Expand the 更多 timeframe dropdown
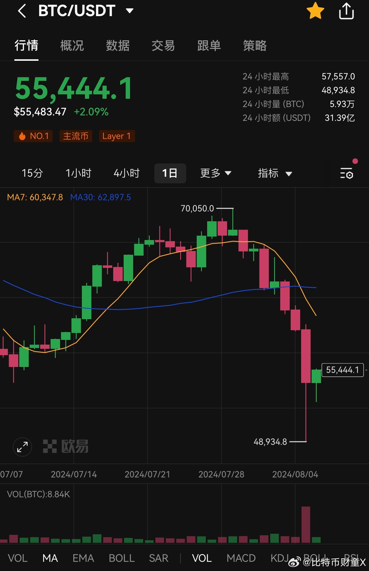This screenshot has height=571, width=369. coord(216,173)
